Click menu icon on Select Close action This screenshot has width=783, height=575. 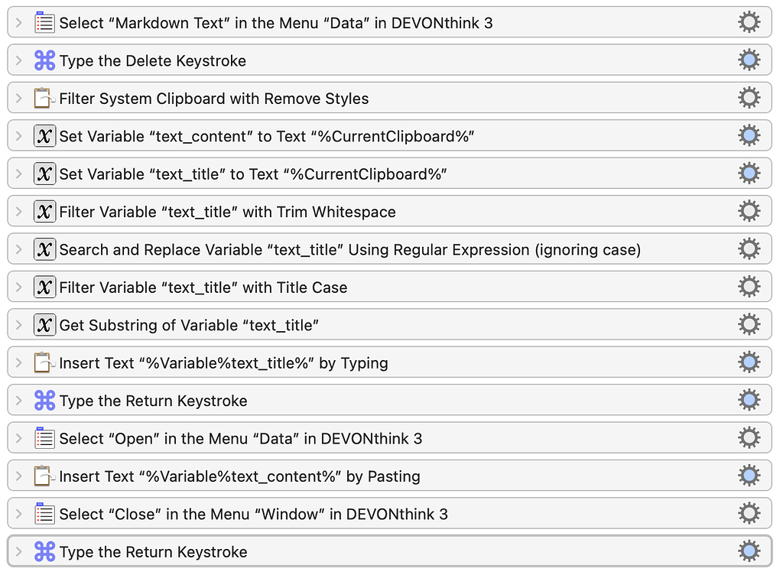pos(44,513)
